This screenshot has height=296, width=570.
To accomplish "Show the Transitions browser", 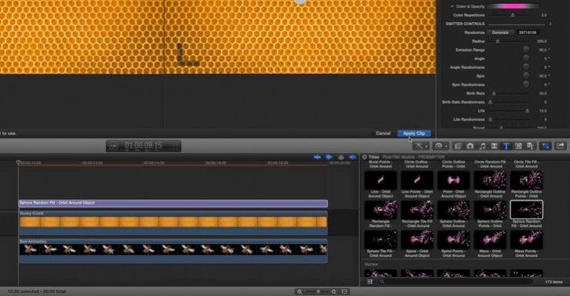I will click(x=494, y=146).
